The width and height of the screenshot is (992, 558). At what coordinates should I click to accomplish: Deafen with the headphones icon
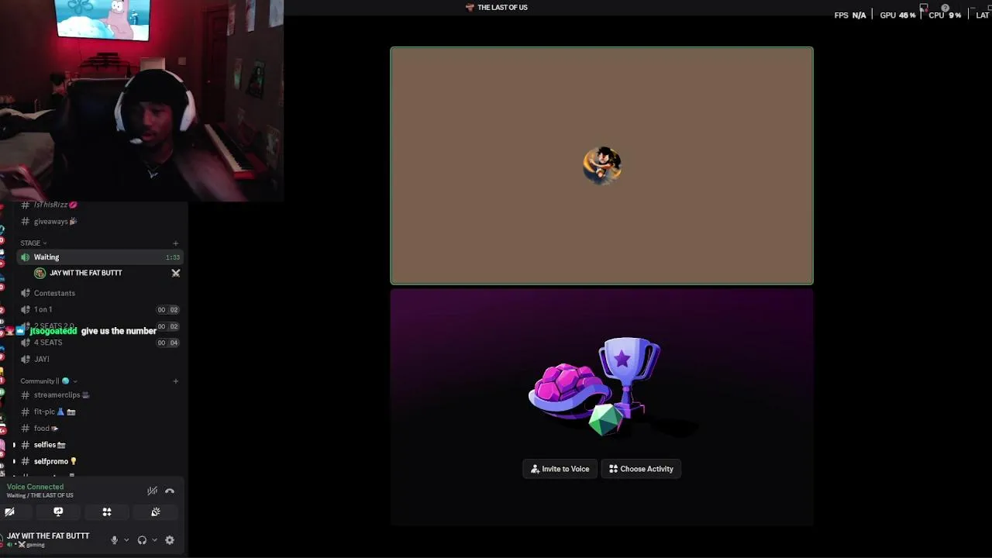(x=142, y=540)
